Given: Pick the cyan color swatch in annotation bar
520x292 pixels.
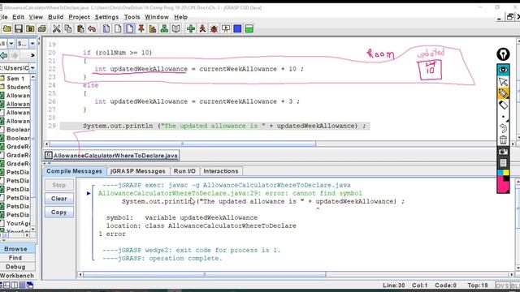Looking at the screenshot, I should pyautogui.click(x=500, y=173).
